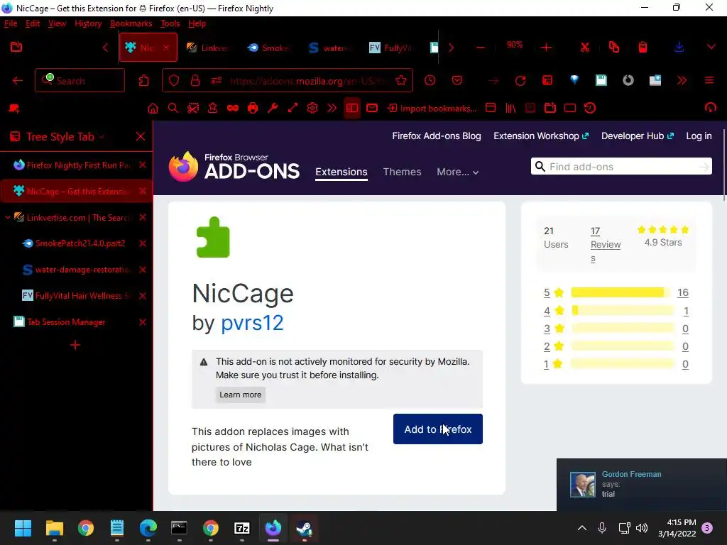
Task: Click the email envelope toolbar icon
Action: pos(372,109)
